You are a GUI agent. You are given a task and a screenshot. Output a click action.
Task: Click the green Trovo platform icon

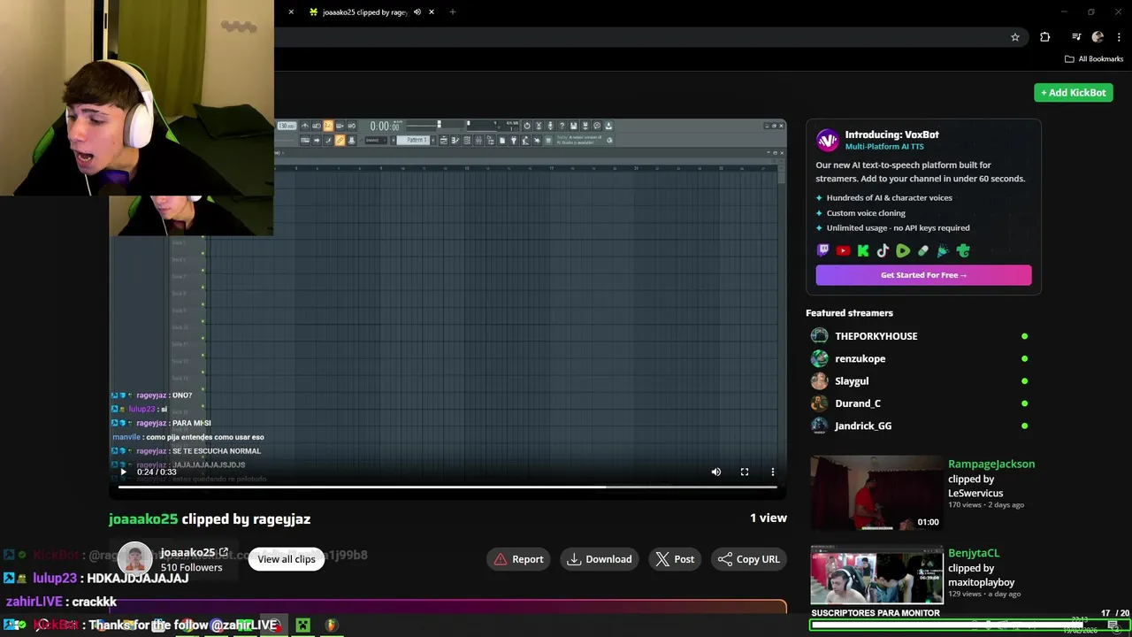point(963,250)
